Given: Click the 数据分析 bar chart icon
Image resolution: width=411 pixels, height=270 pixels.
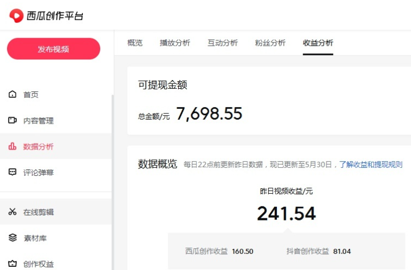Looking at the screenshot, I should point(13,146).
